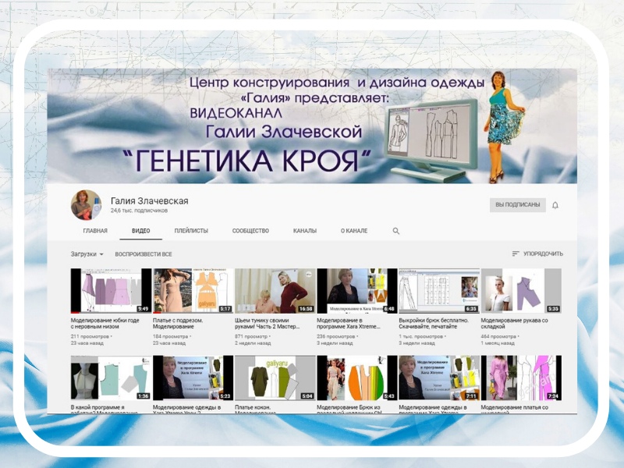The width and height of the screenshot is (624, 468).
Task: Play the 1:36 mannequin video thumbnail
Action: click(x=111, y=378)
